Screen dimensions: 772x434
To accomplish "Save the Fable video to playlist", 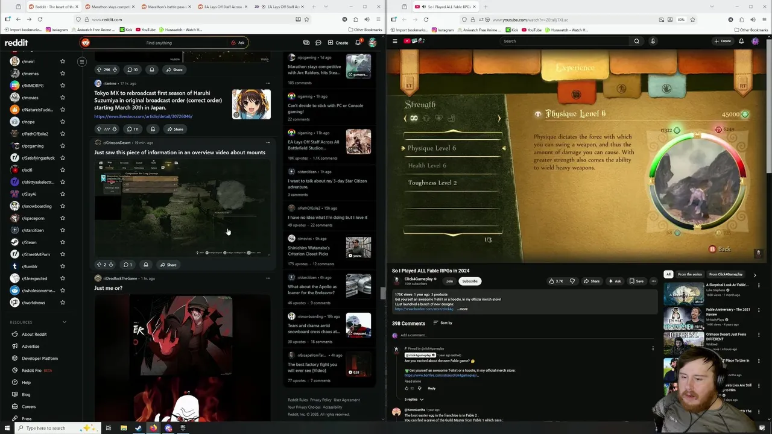I will pyautogui.click(x=636, y=281).
